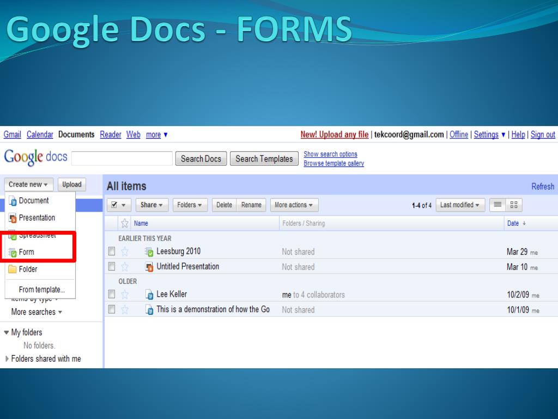Screen dimensions: 558x419
Task: Open the Untitled Presentation file name
Action: [x=188, y=266]
